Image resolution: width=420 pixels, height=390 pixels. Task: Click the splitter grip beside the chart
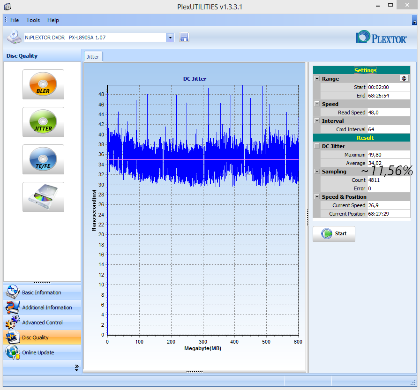[x=307, y=217]
